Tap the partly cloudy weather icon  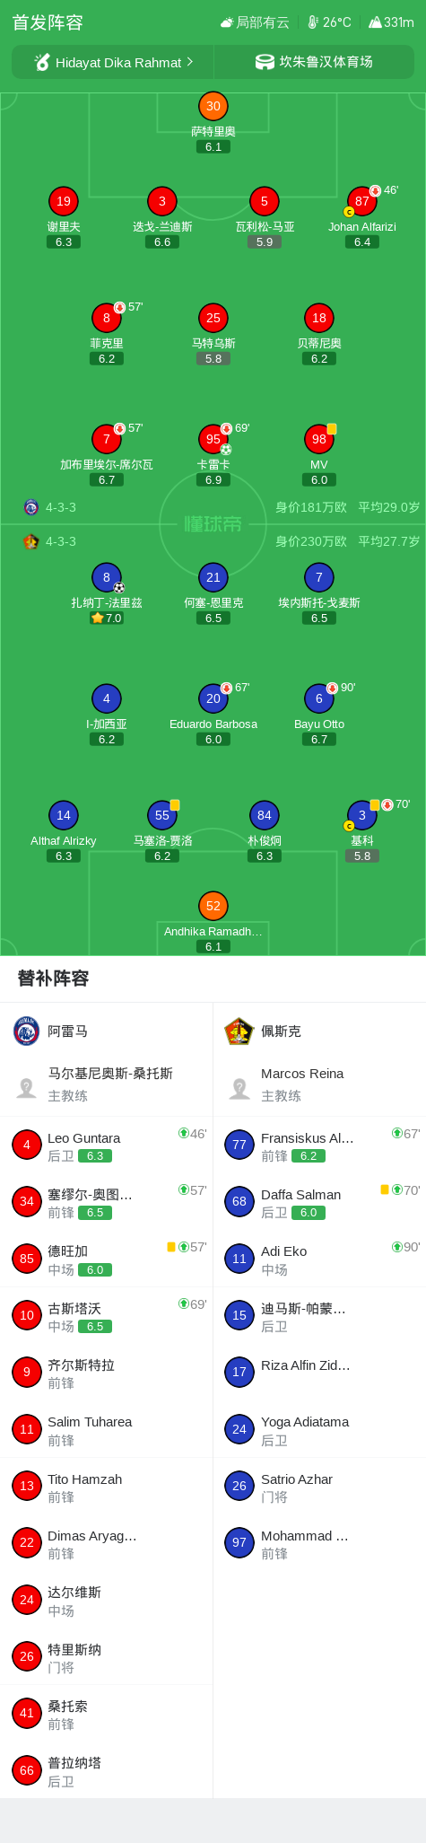click(x=228, y=22)
